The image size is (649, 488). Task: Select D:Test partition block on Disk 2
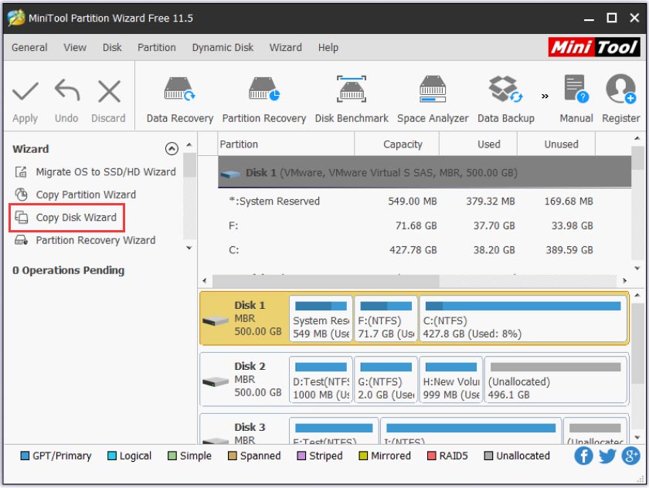(321, 379)
